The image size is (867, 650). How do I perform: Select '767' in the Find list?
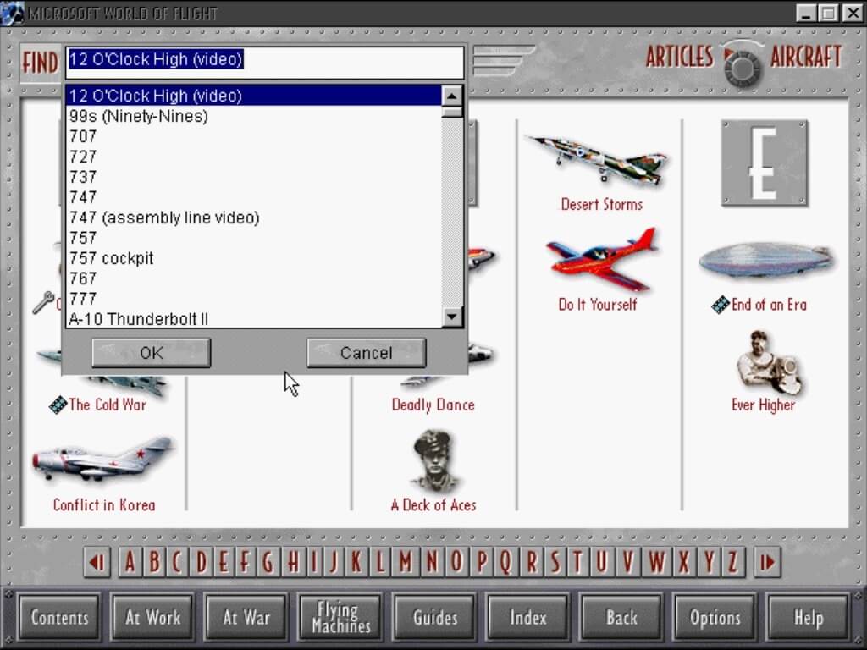(x=254, y=278)
